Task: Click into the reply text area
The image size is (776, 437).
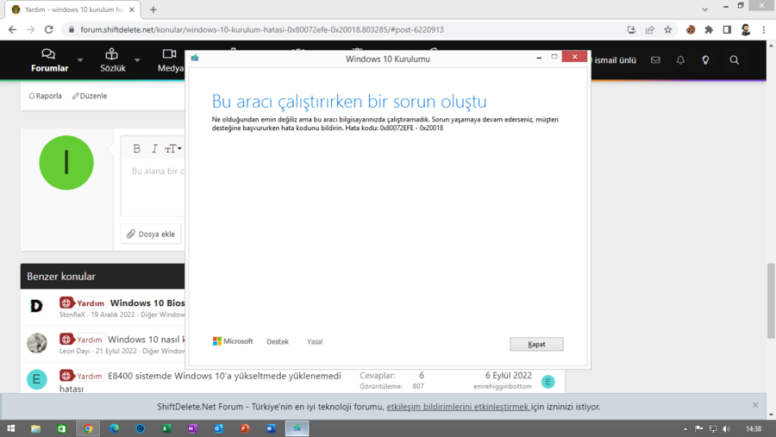Action: [153, 188]
